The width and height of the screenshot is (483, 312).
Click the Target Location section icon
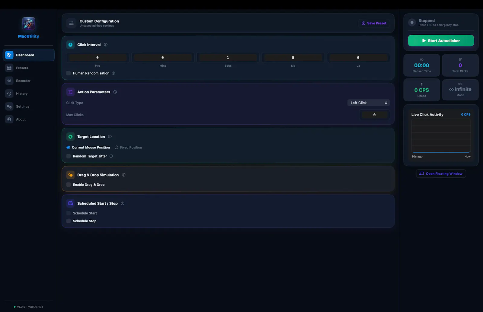tap(70, 137)
